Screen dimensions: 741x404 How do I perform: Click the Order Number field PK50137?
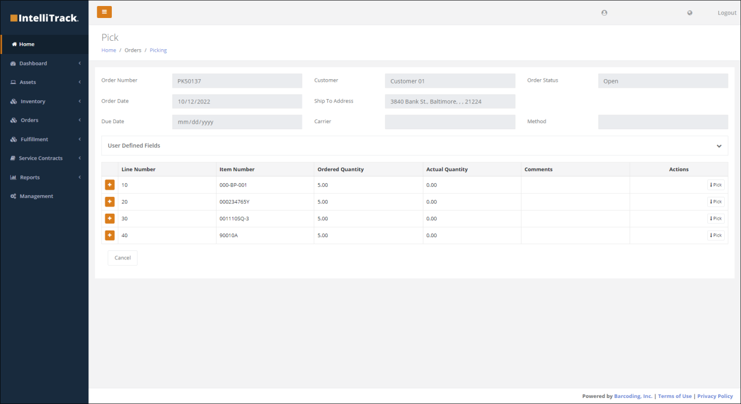[x=237, y=81]
